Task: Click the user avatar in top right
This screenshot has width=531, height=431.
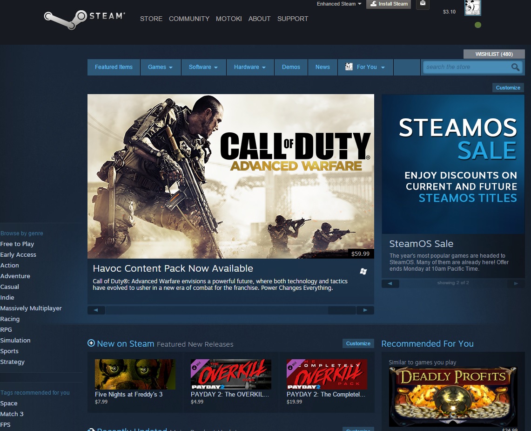Action: [x=472, y=7]
